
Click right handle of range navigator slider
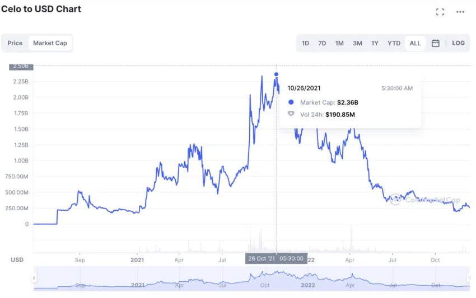[x=469, y=278]
